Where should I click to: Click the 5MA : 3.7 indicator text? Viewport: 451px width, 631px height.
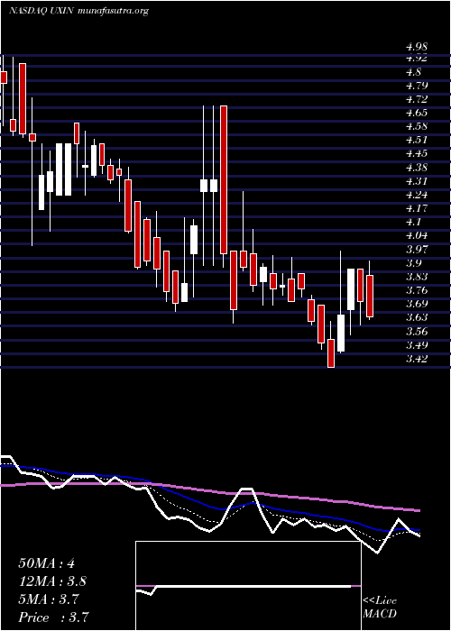[x=50, y=599]
